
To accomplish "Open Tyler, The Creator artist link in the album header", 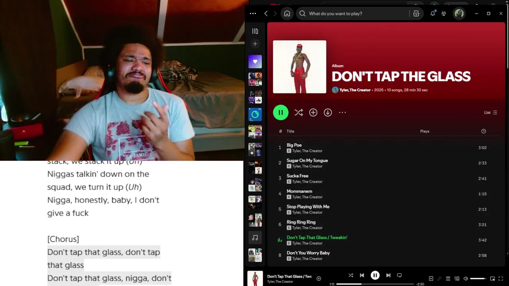I will point(355,90).
